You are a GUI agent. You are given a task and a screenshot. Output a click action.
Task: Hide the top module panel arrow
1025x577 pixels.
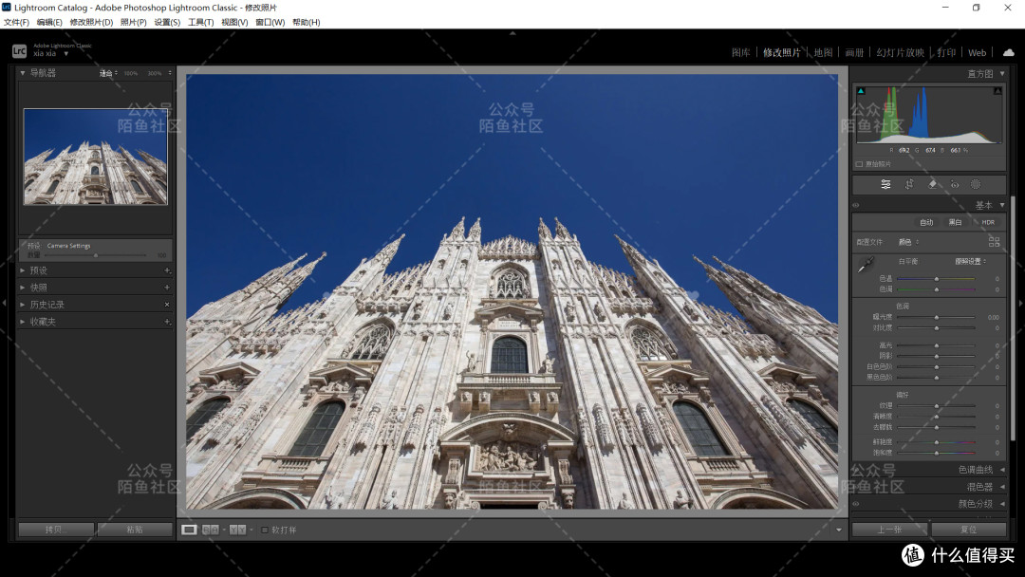click(x=512, y=32)
